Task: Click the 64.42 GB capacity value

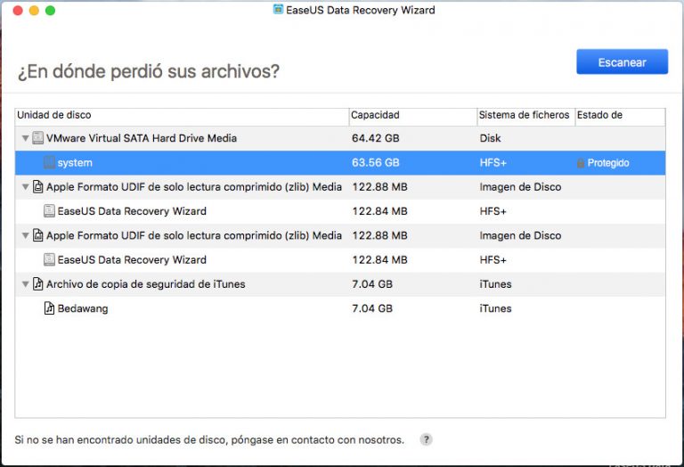Action: 376,138
